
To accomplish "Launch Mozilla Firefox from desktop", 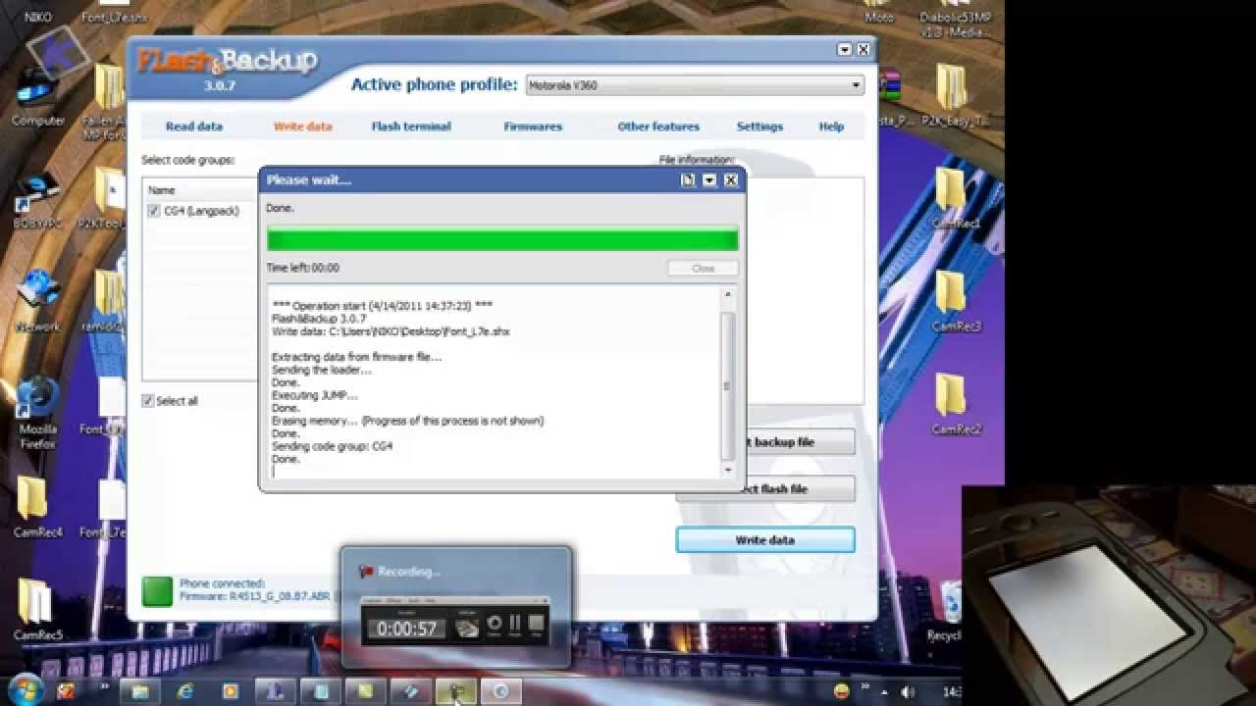I will coord(37,412).
